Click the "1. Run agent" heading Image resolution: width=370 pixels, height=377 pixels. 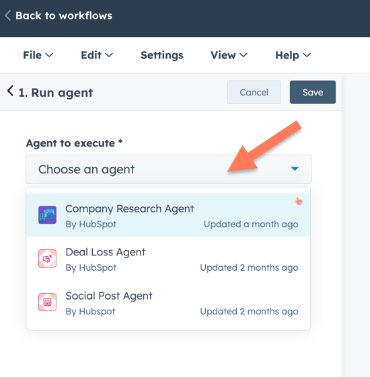pos(56,93)
